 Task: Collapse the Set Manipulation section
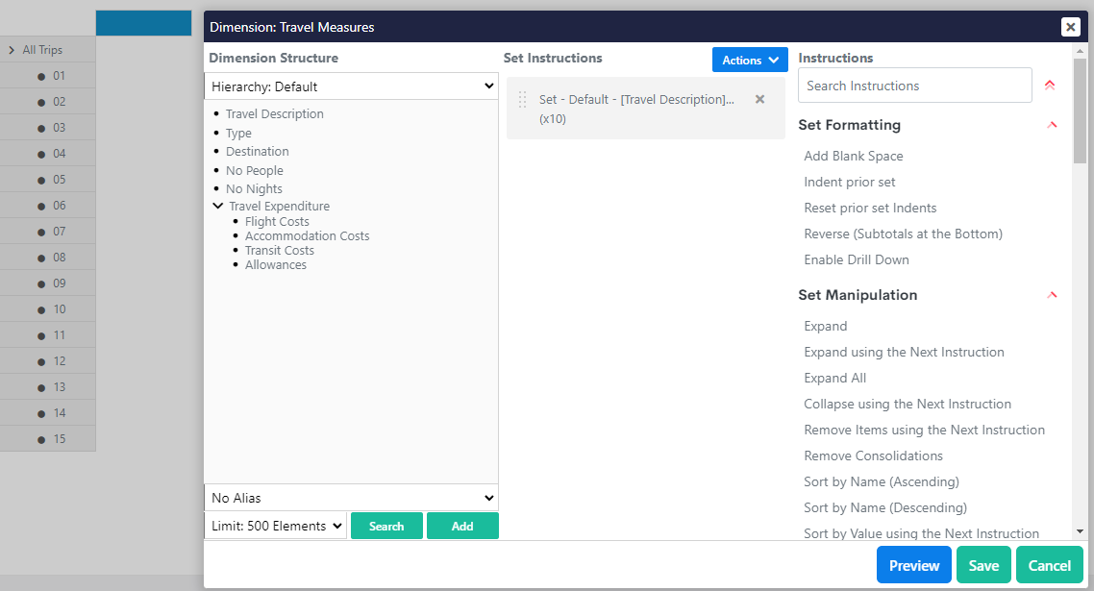click(1052, 295)
